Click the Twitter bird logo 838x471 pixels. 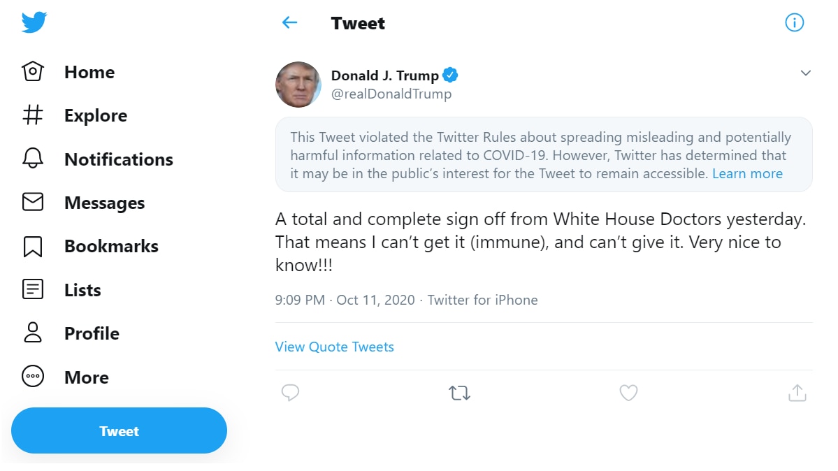(34, 23)
